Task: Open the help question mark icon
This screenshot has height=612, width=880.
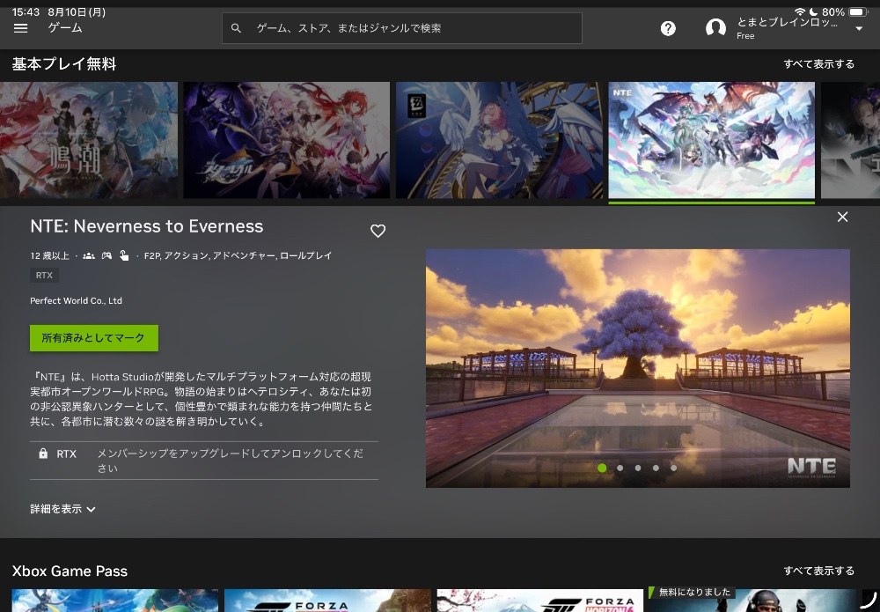Action: point(668,28)
